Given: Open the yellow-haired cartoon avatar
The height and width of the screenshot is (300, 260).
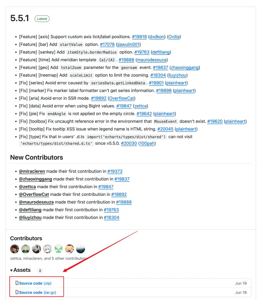Looking at the screenshot, I should coord(69,249).
